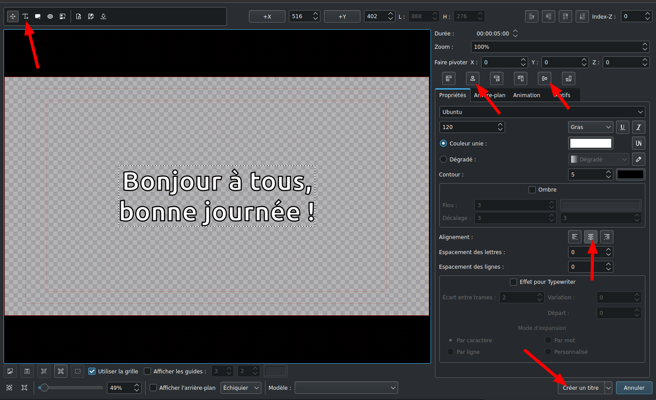Click the +X button
This screenshot has width=656, height=400.
(267, 16)
